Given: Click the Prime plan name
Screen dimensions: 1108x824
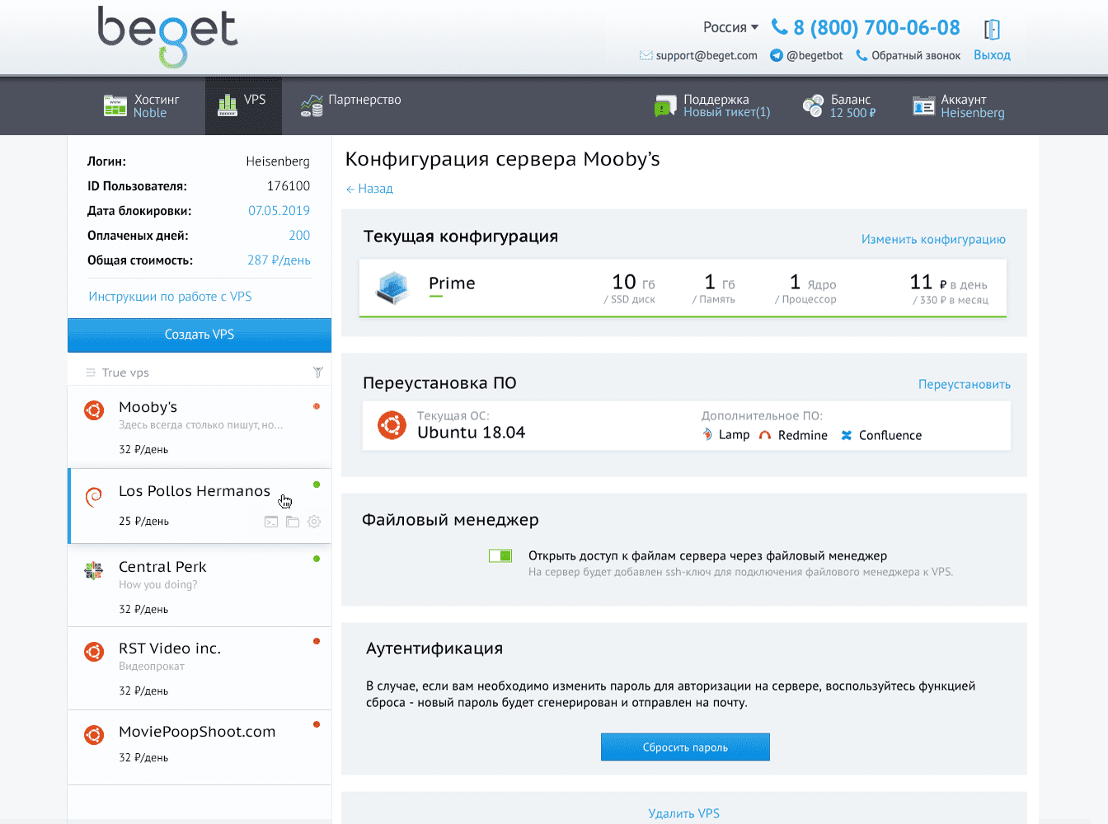Looking at the screenshot, I should tap(452, 283).
